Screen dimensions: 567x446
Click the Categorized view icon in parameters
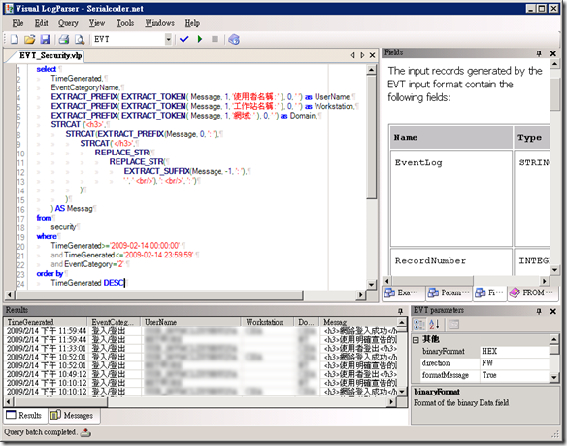pos(419,325)
